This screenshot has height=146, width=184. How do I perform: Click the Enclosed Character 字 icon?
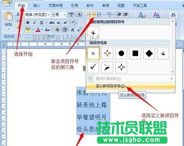pos(65,30)
